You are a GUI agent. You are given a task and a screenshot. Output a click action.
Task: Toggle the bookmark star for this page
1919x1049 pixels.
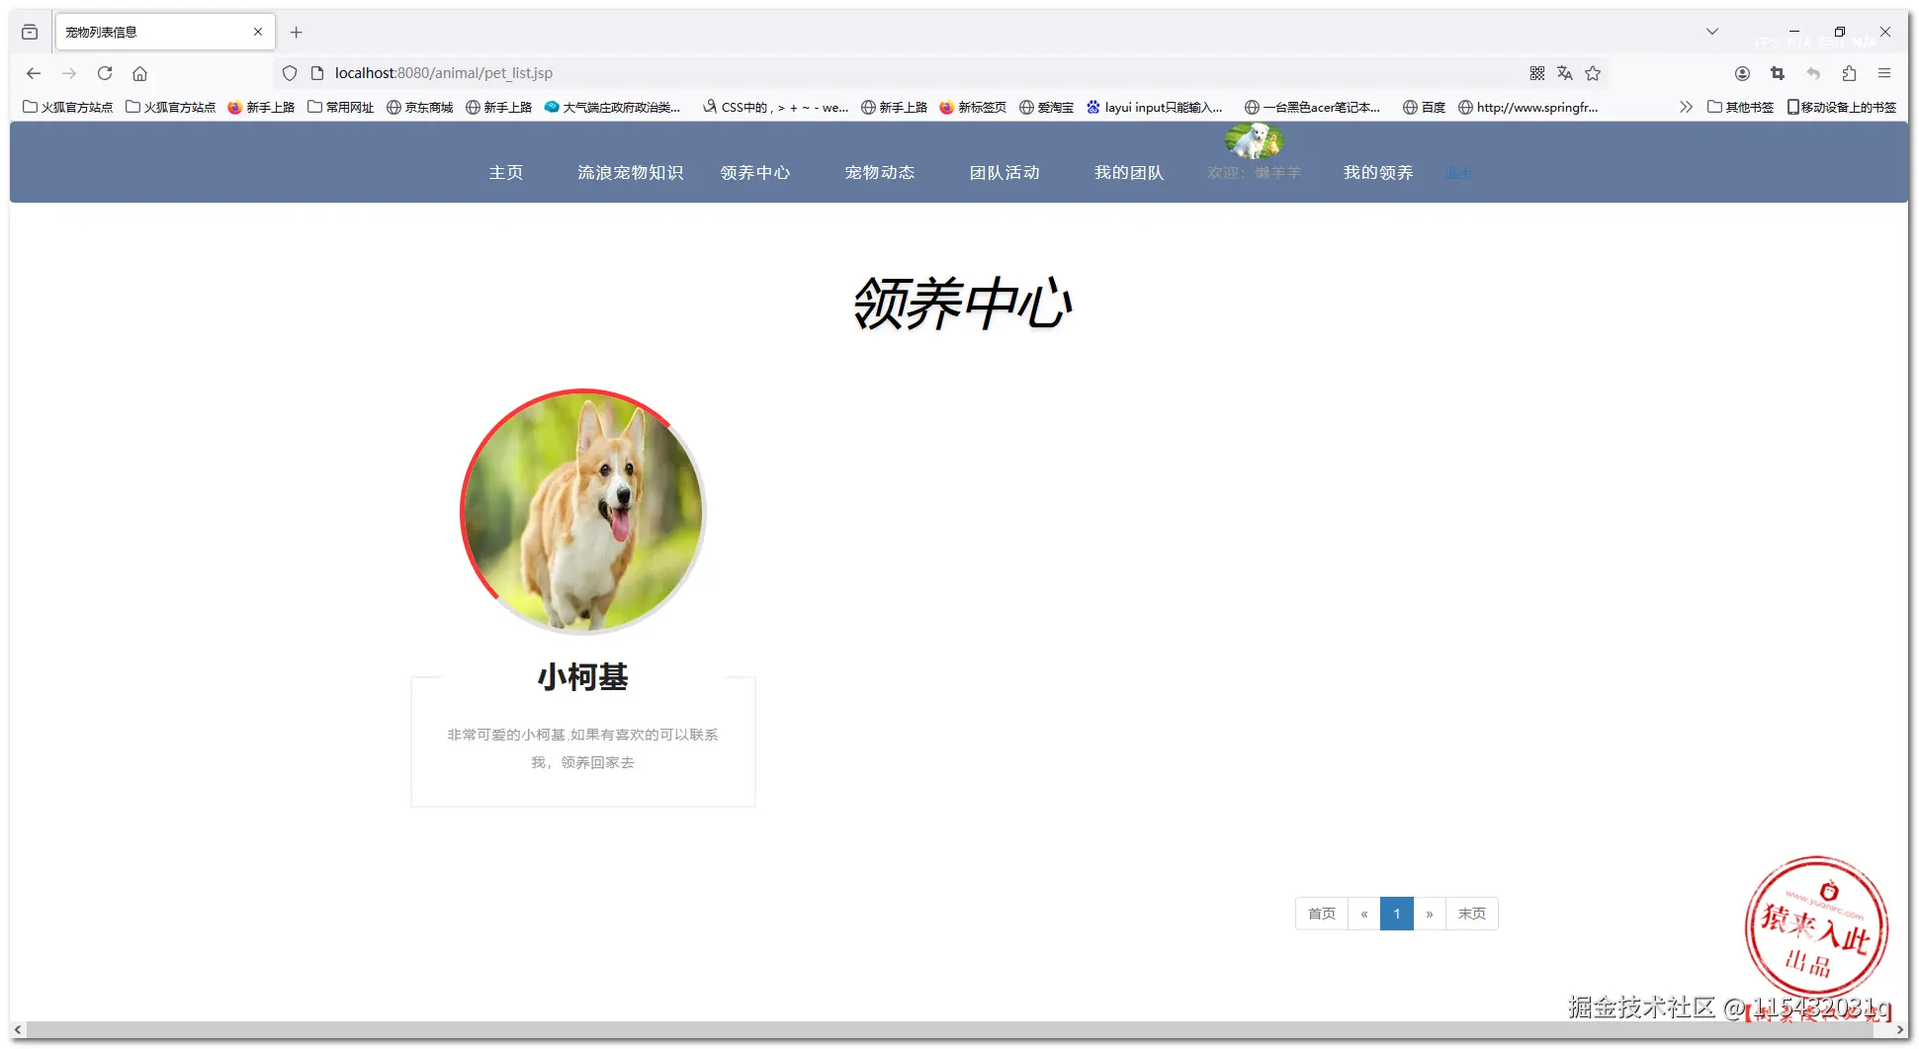[x=1593, y=73]
